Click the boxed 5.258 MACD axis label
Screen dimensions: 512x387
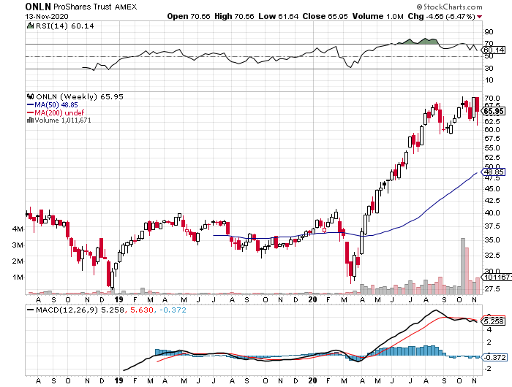pos(494,321)
